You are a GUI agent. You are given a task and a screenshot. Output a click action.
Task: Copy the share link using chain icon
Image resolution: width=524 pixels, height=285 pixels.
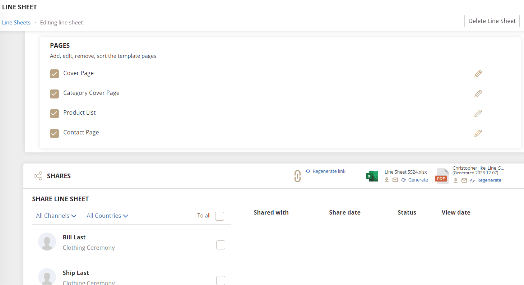click(297, 176)
